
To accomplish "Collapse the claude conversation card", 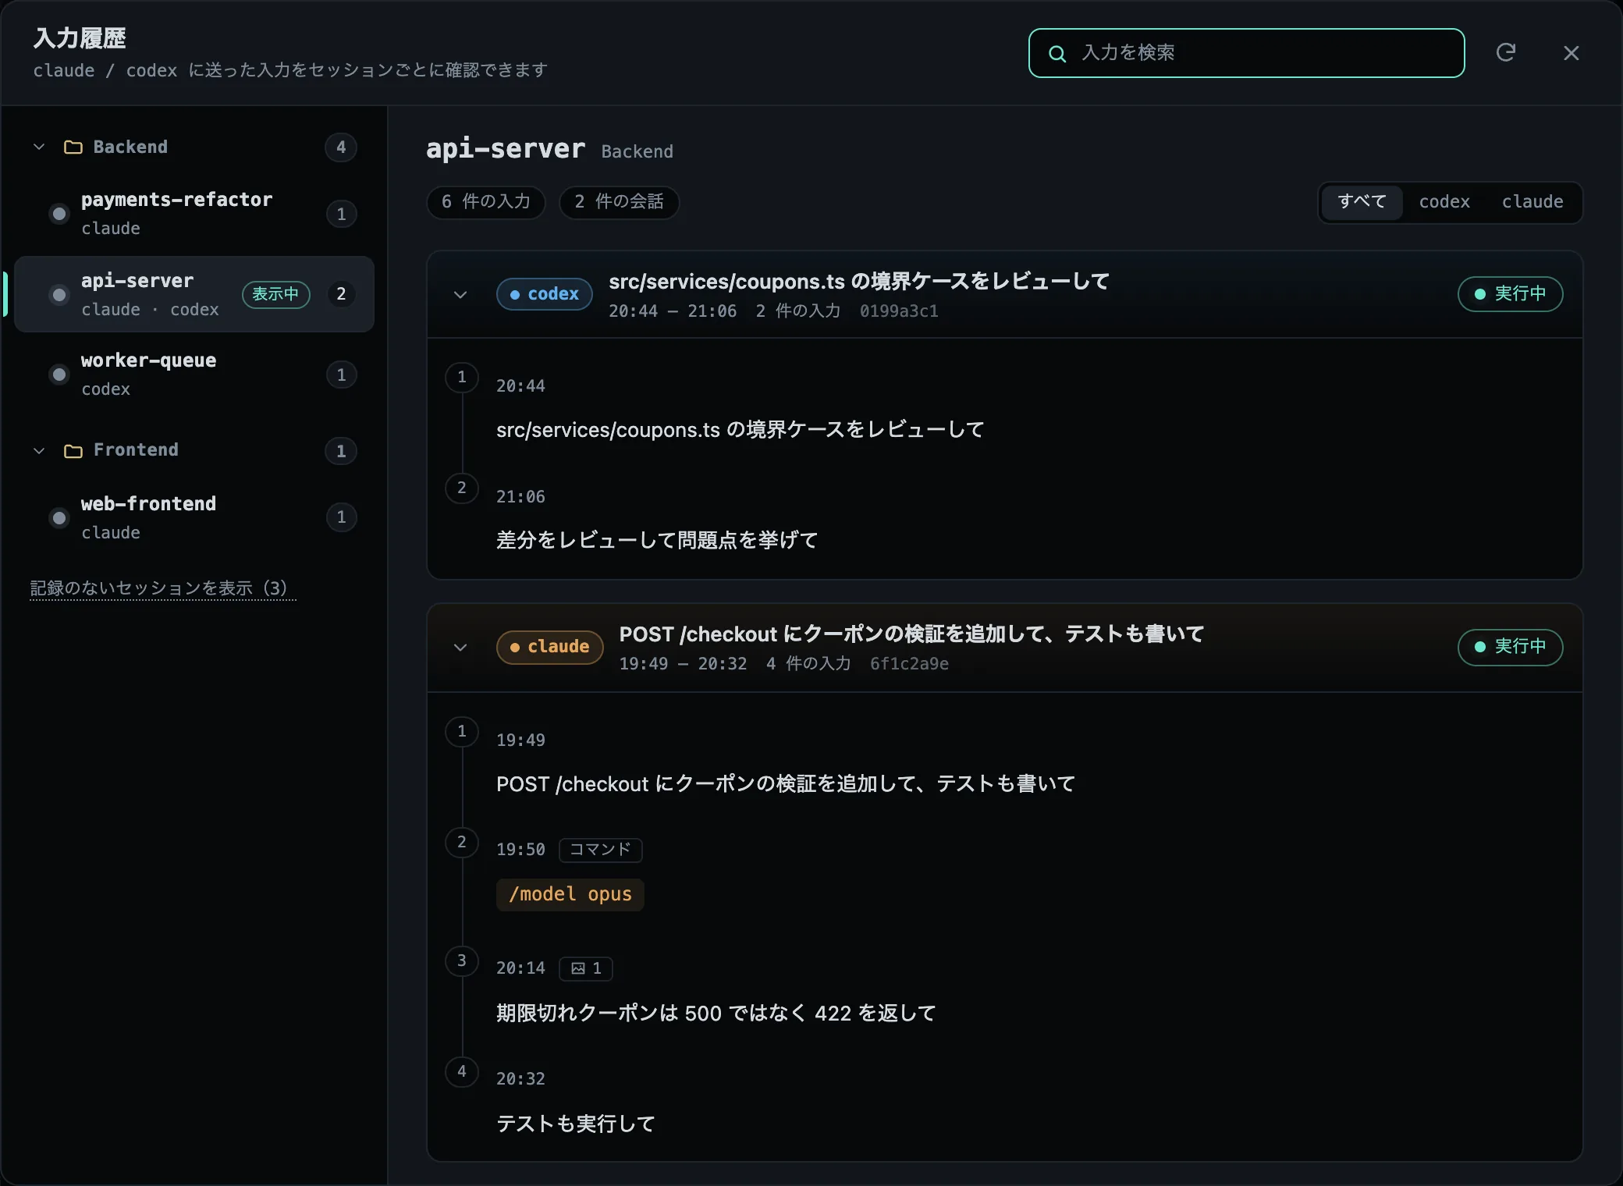I will [x=460, y=648].
